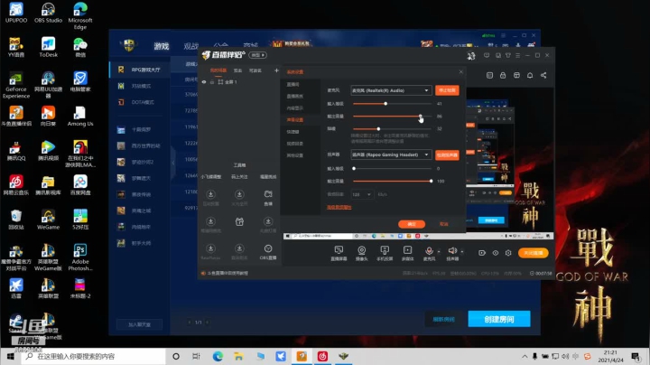Click the screen capture source icon
Viewport: 650px width, 365px height.
coord(339,250)
